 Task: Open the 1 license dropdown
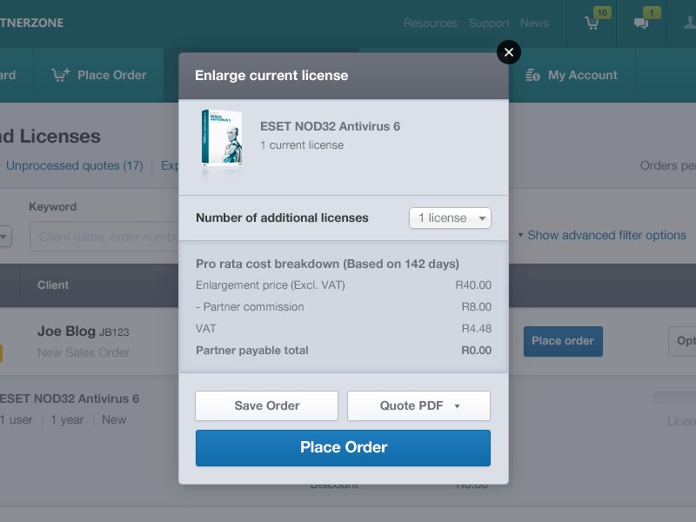click(450, 218)
